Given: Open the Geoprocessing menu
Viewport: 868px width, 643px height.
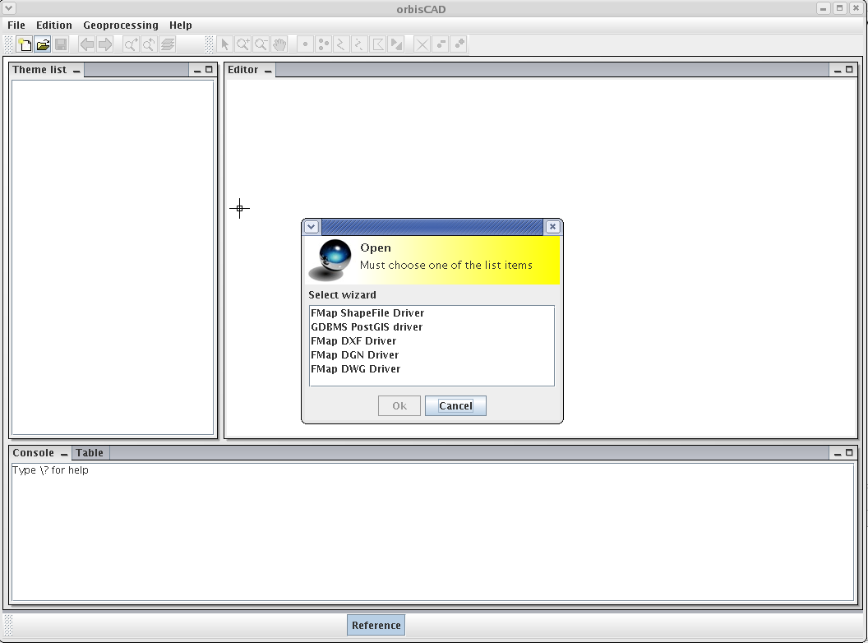Looking at the screenshot, I should [x=120, y=25].
